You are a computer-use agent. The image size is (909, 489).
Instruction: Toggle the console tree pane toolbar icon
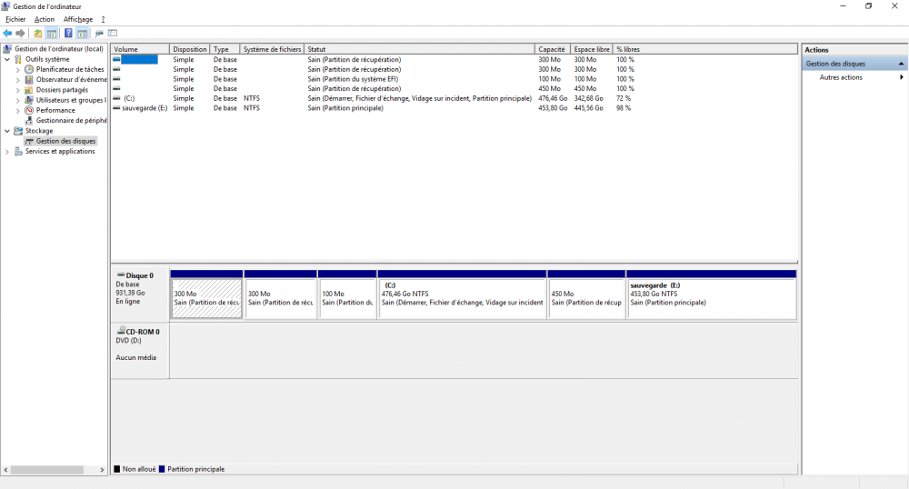click(x=53, y=34)
